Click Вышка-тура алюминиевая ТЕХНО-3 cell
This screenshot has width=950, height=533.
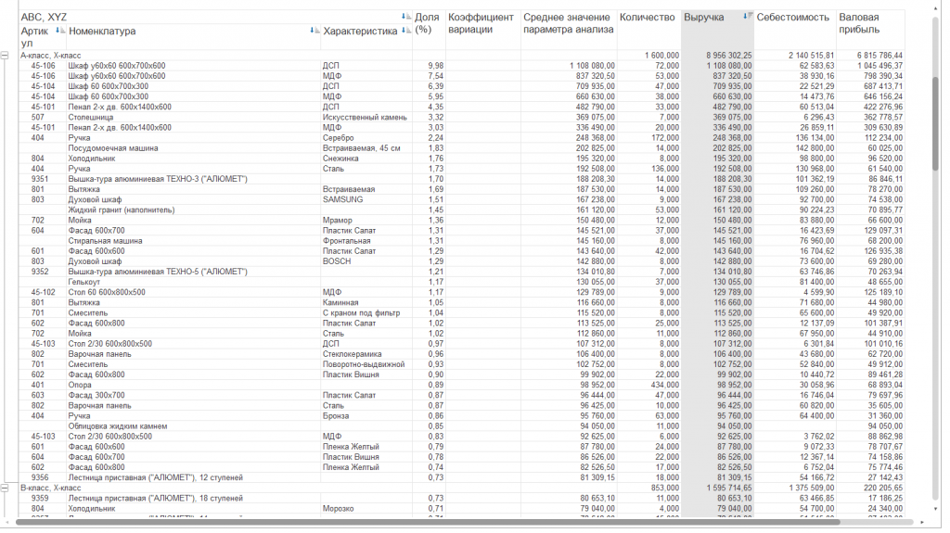pos(158,179)
